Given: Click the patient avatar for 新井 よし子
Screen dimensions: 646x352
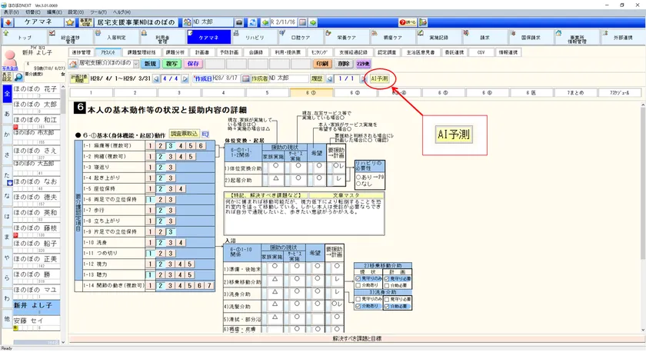Looking at the screenshot, I should [9, 58].
